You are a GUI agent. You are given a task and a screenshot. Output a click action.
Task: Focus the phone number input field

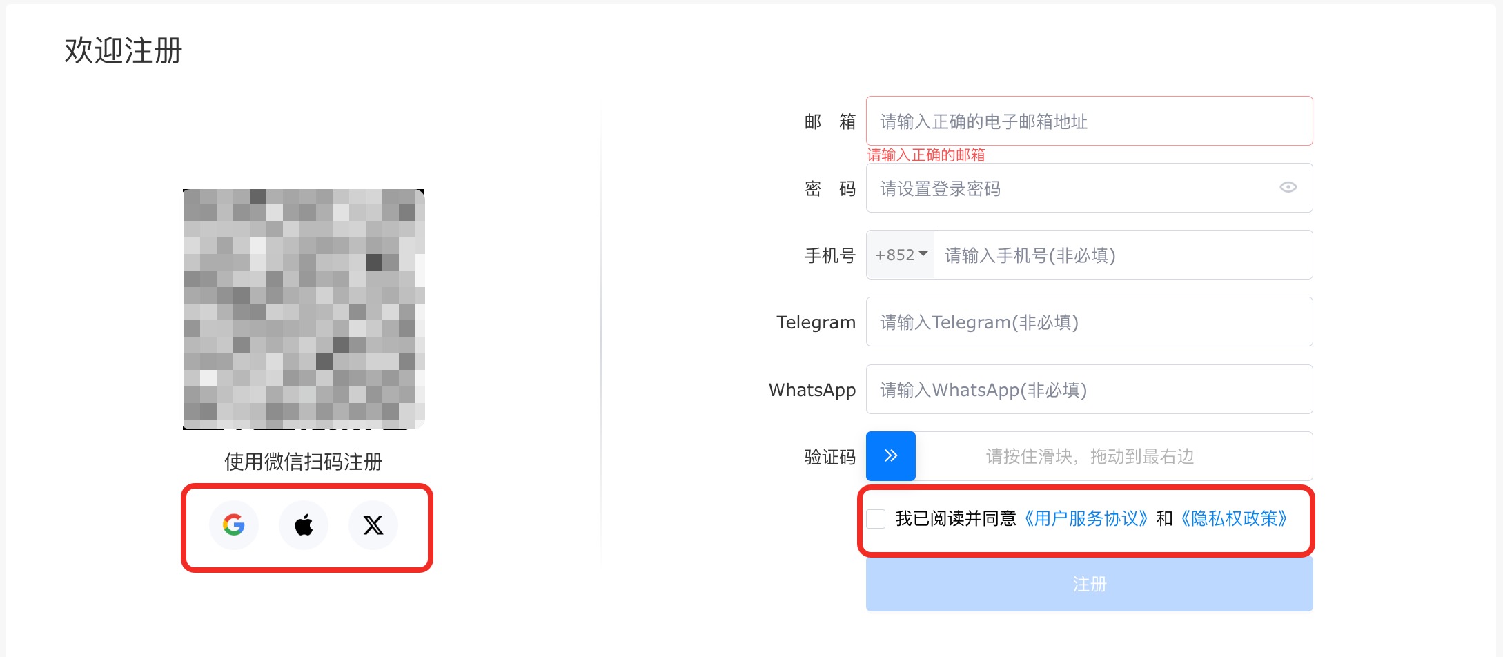[x=1123, y=255]
